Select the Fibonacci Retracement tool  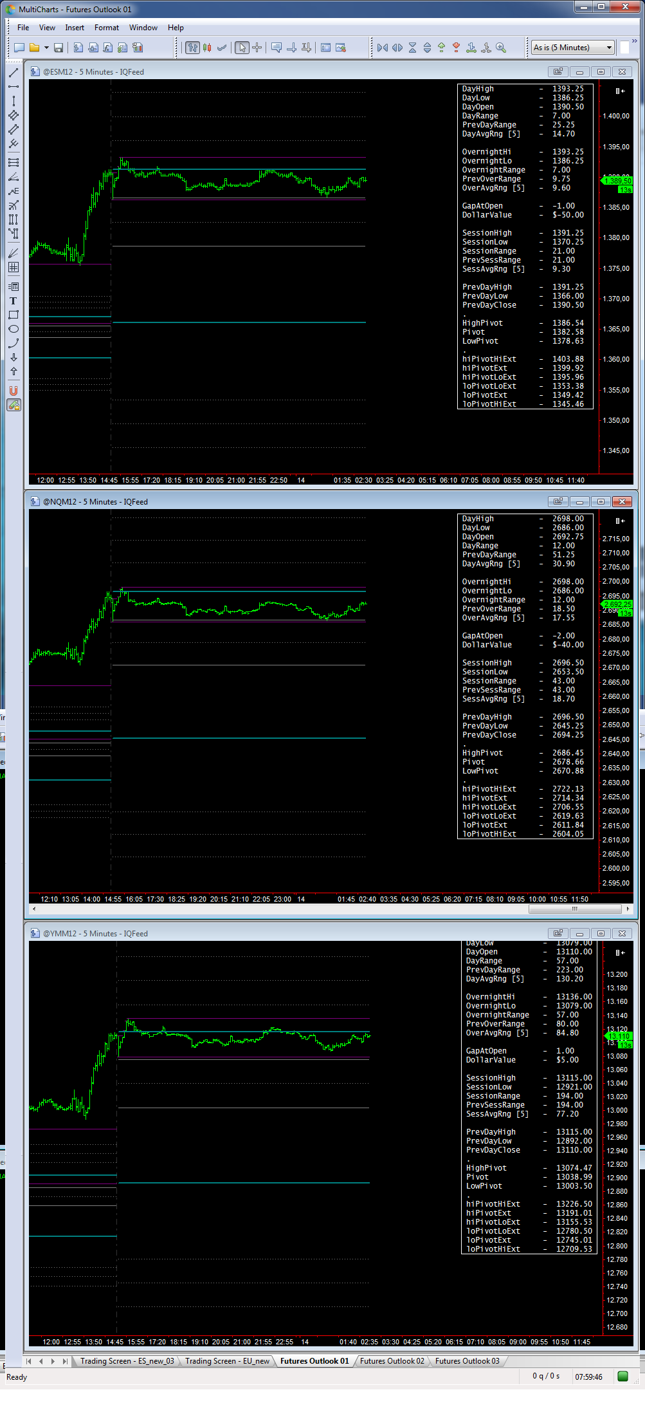click(14, 162)
